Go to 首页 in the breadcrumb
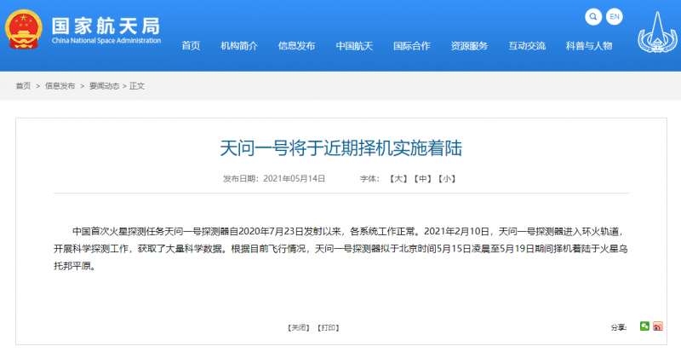This screenshot has width=681, height=352. click(23, 86)
